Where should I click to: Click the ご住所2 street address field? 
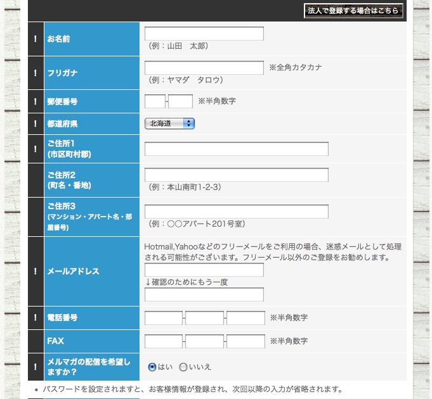pyautogui.click(x=237, y=175)
